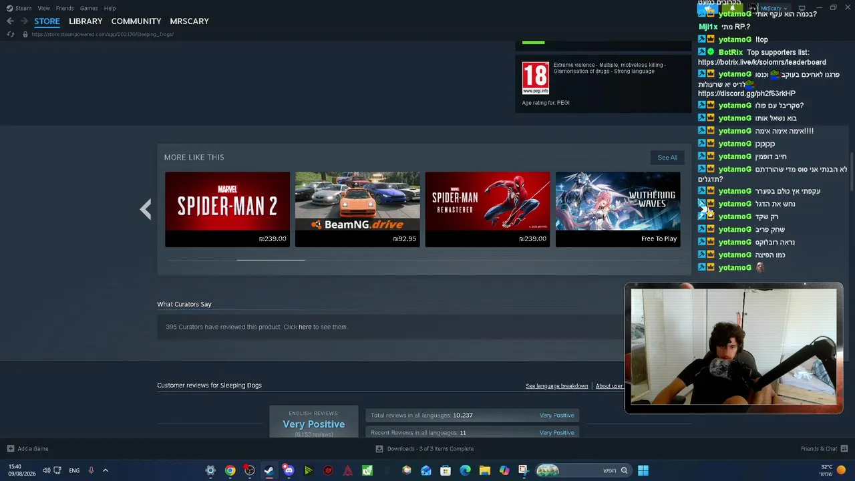Click the webcam overlay video
Viewport: 855px width, 481px height.
(733, 347)
